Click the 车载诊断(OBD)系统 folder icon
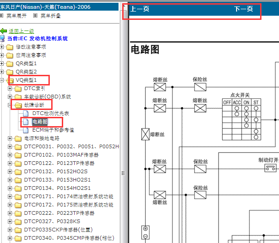The width and height of the screenshot is (279, 243). [18, 97]
